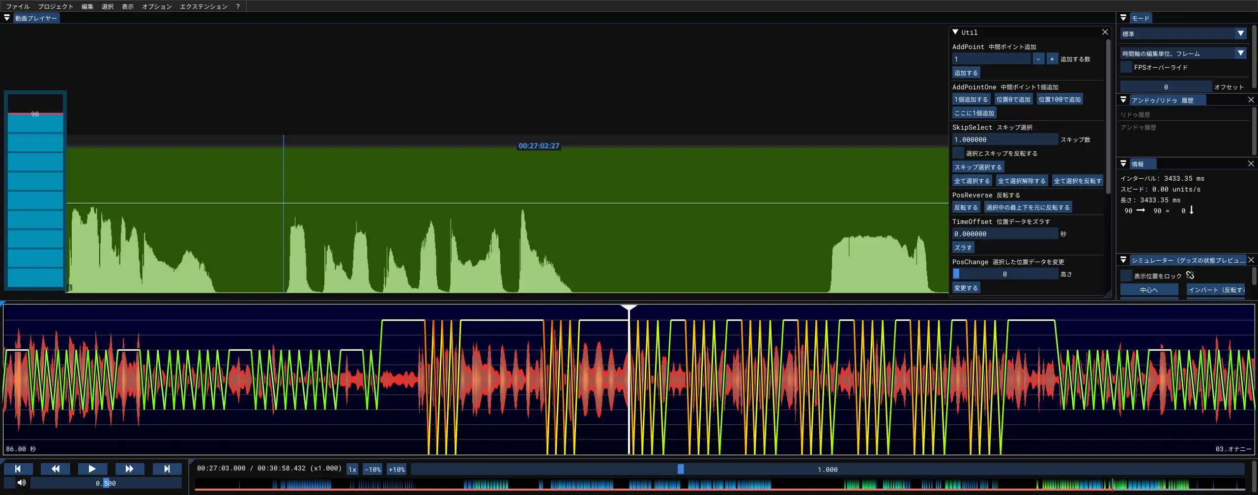Open the プロジェクト menu
The width and height of the screenshot is (1258, 495).
coord(56,6)
